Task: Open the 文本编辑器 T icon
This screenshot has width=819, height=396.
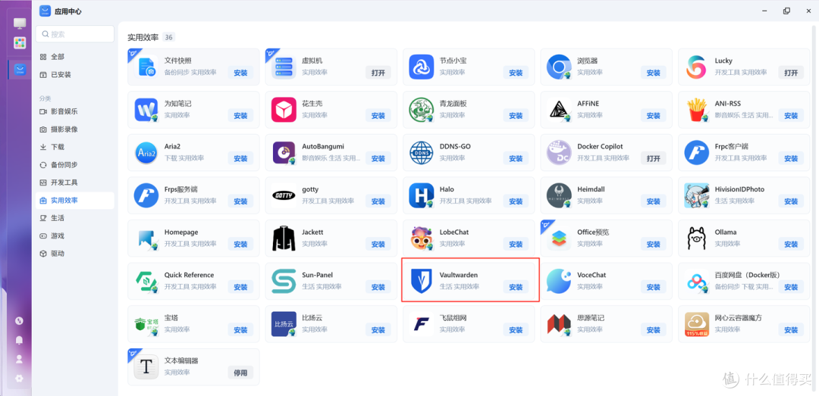Action: [x=147, y=366]
